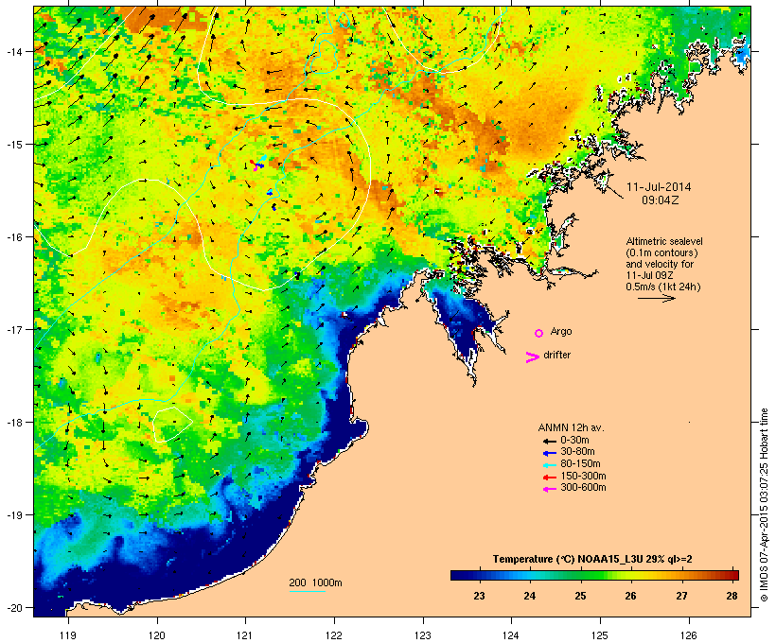This screenshot has width=776, height=643.
Task: Click the Temperature NOAA15_L3U colorbar title
Action: click(592, 559)
